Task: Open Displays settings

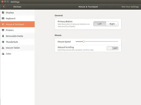Action: coord(17,12)
